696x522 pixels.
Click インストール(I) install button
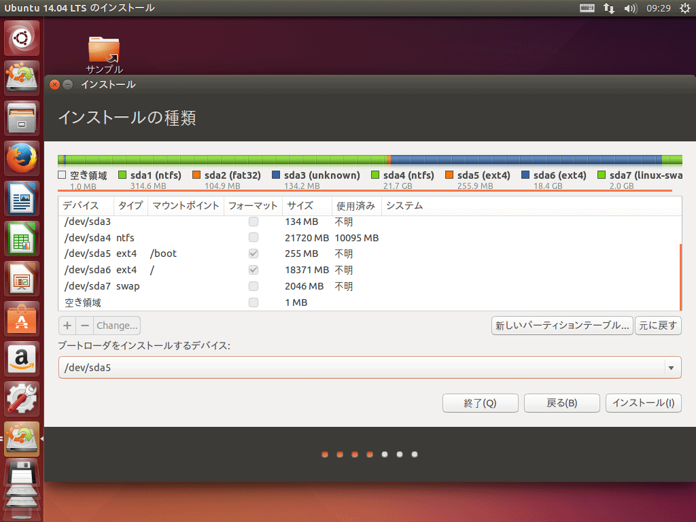pos(644,403)
